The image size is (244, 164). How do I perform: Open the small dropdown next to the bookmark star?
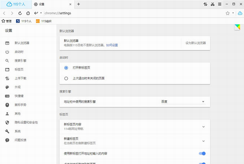[233, 13]
